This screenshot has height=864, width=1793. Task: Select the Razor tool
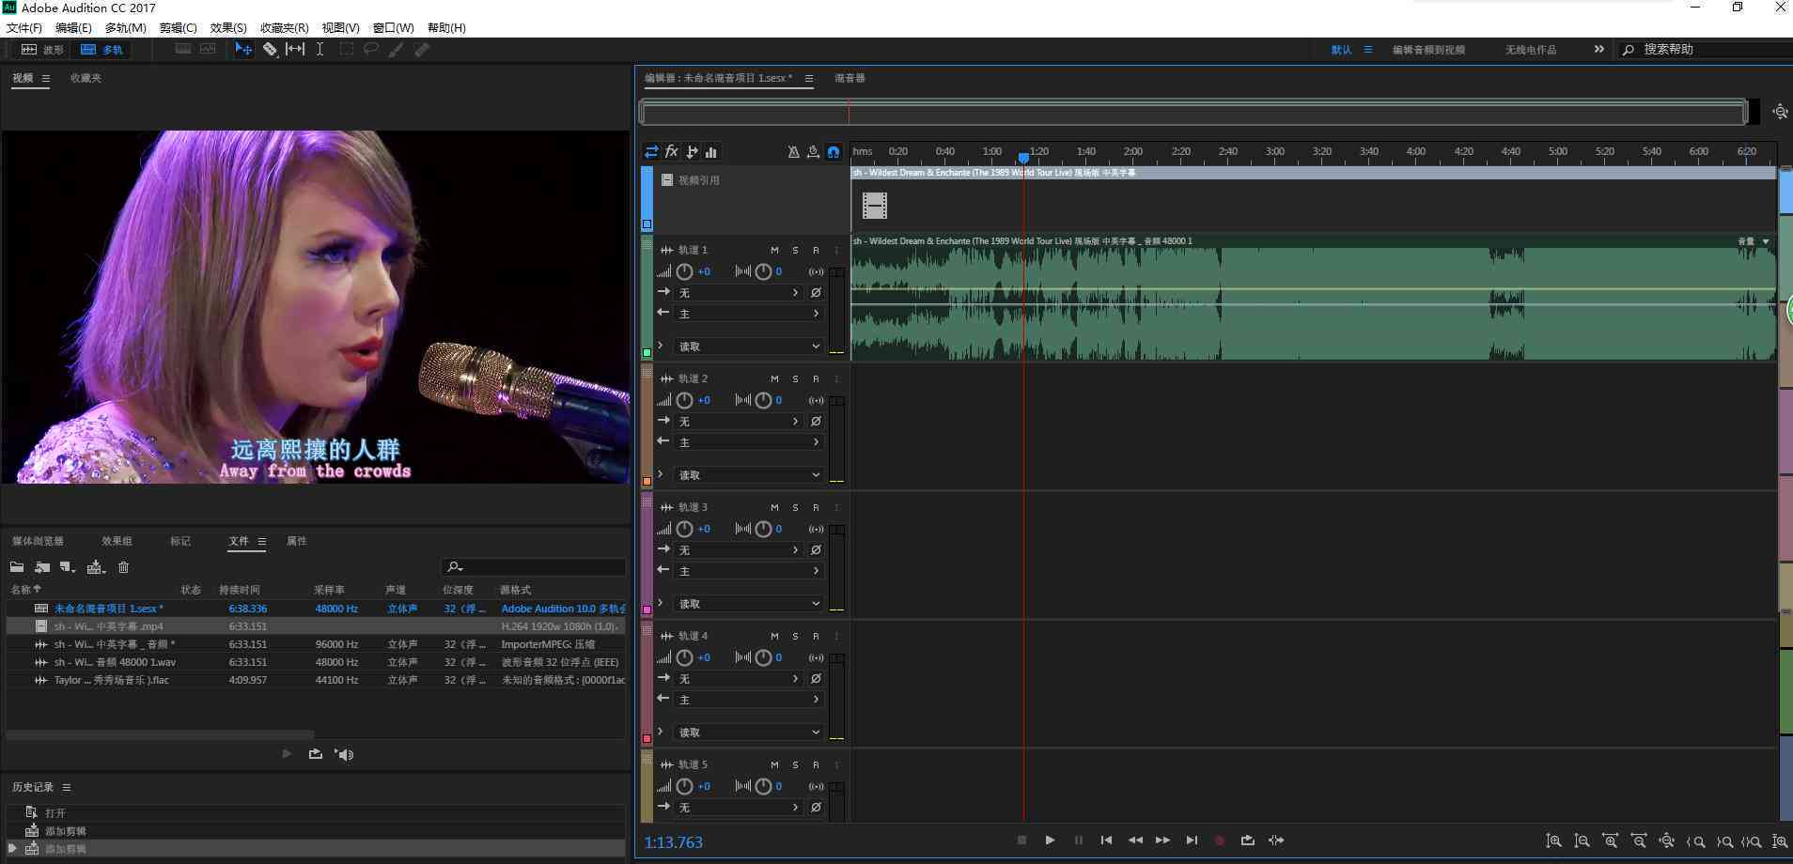point(270,49)
